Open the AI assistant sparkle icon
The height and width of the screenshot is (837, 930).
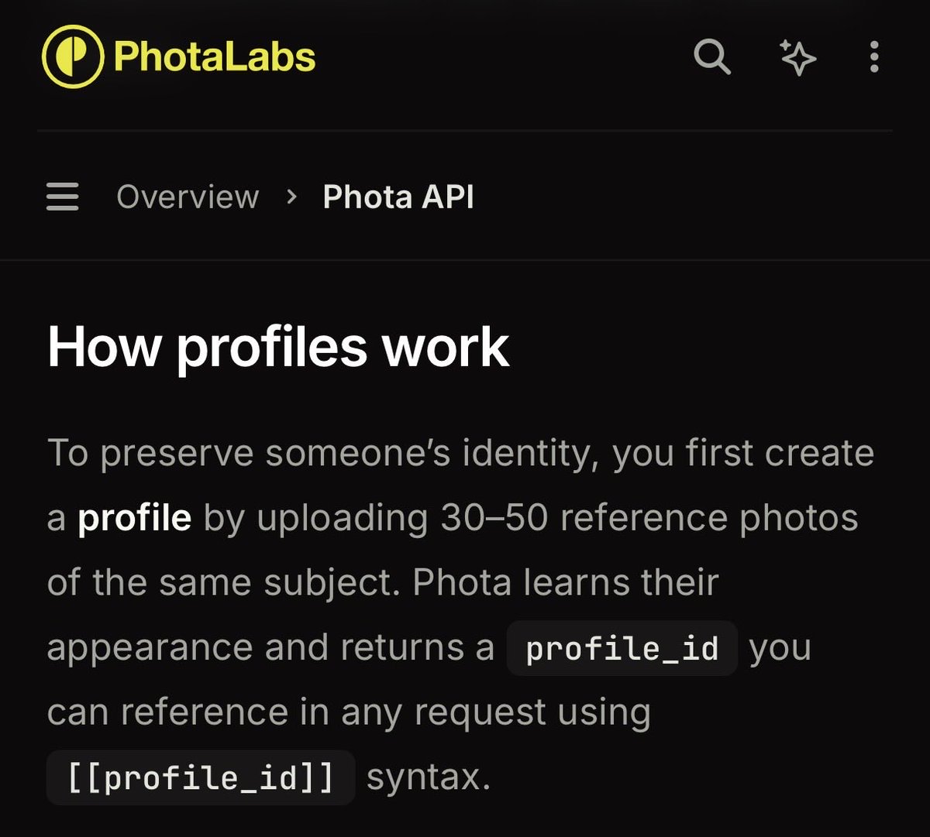(797, 57)
